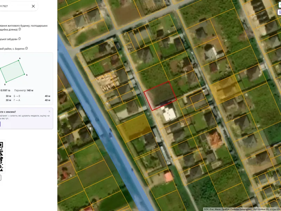Clear the cadastral number search field
Viewport: 281px width, 211px height.
[33, 6]
